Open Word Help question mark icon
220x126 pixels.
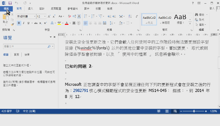(193, 3)
